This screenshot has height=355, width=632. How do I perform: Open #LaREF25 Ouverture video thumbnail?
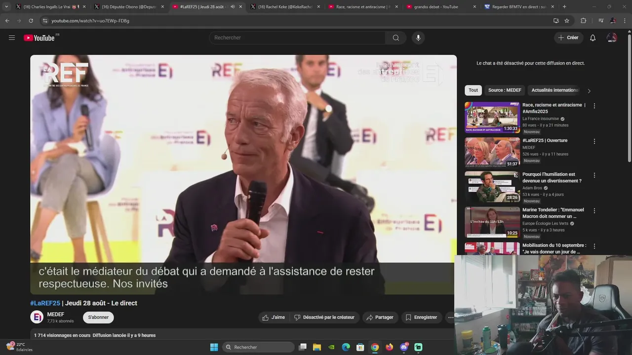tap(492, 152)
